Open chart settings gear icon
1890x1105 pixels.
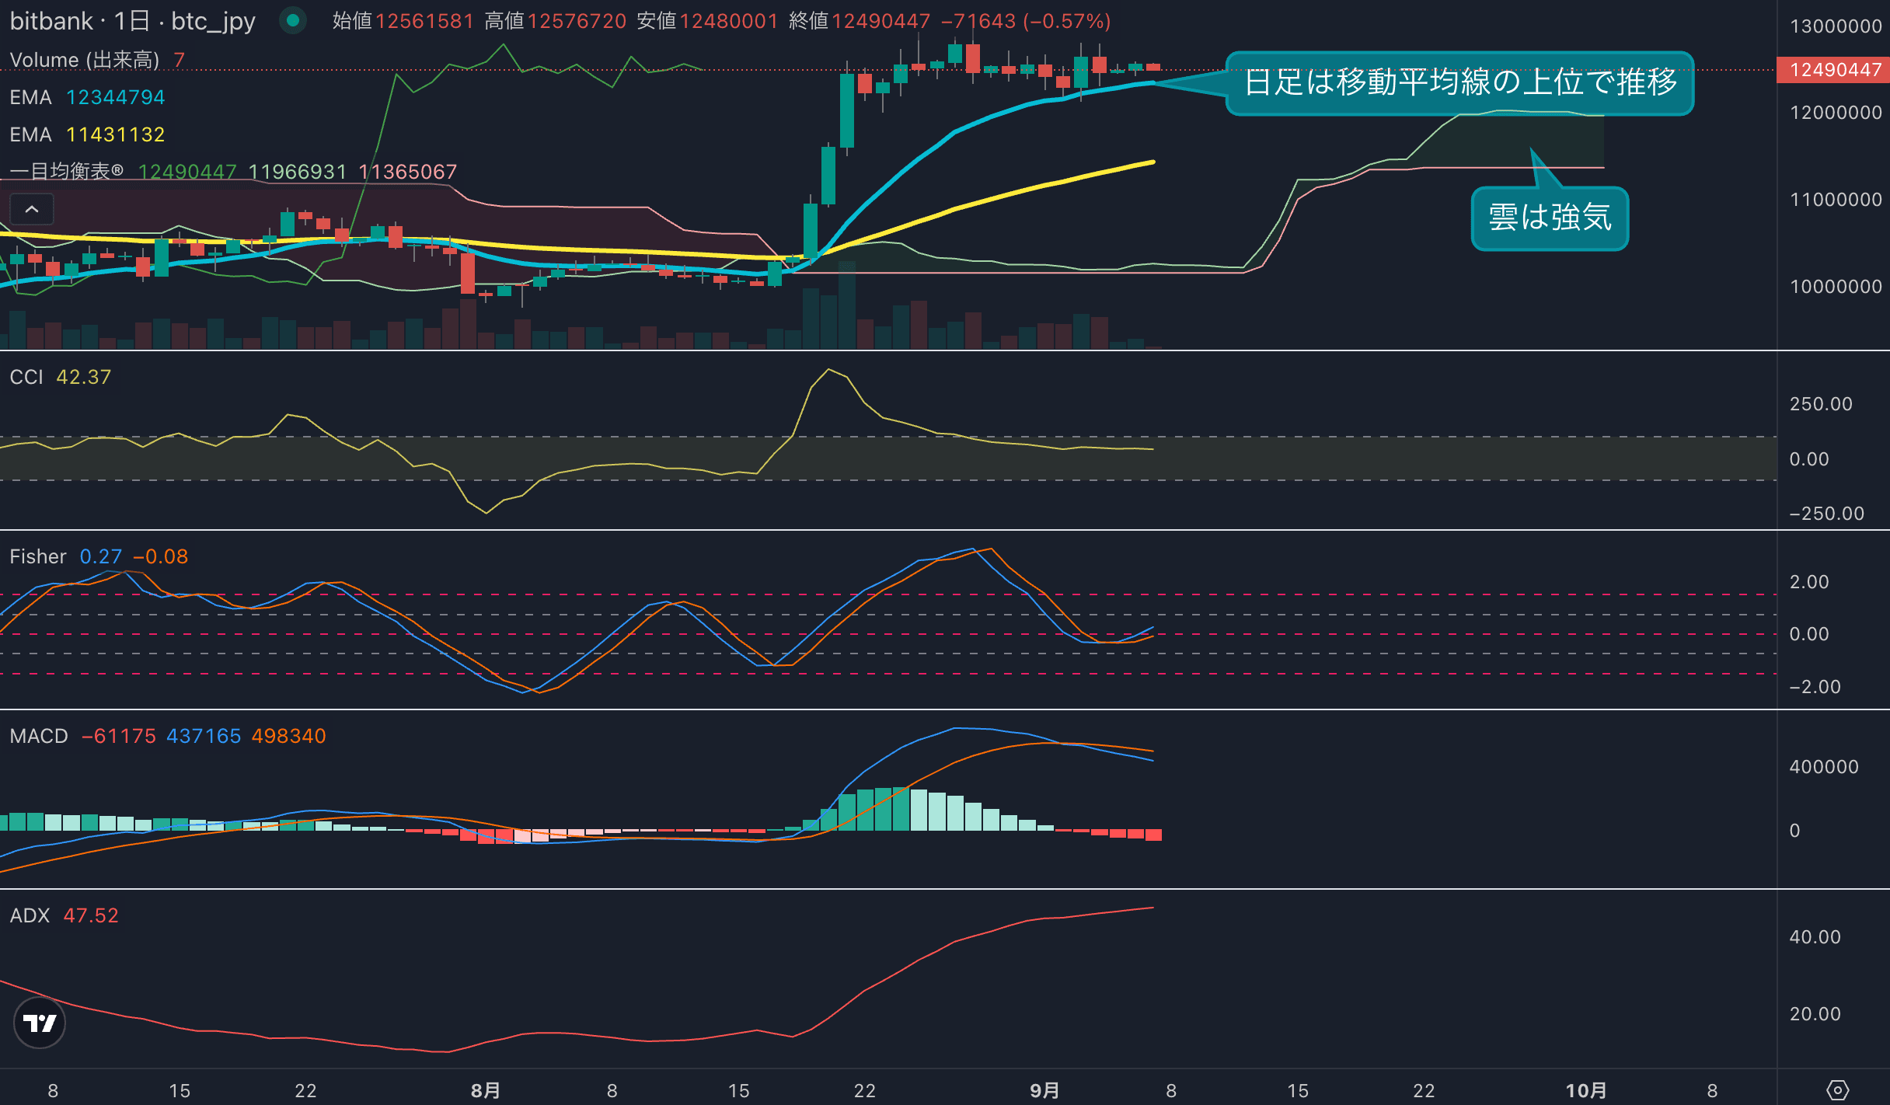(x=1837, y=1090)
